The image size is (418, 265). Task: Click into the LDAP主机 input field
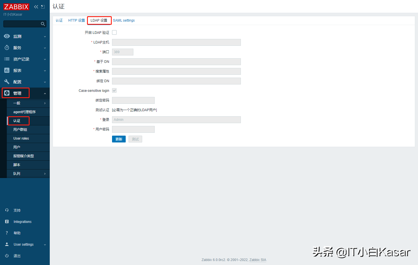point(176,42)
